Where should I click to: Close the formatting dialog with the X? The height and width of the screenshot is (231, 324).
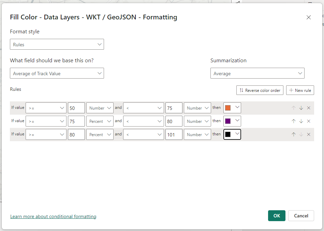pyautogui.click(x=309, y=17)
